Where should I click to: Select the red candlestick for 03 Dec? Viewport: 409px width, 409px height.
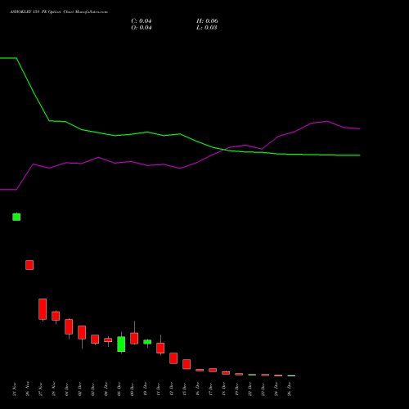point(95,339)
